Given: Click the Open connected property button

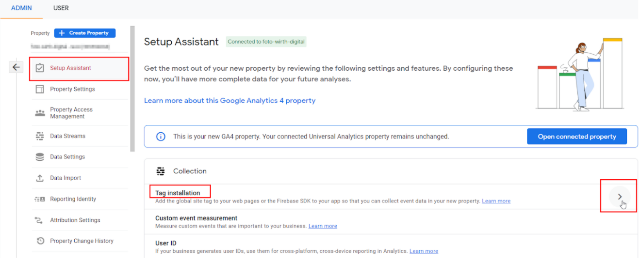Looking at the screenshot, I should coord(577,137).
